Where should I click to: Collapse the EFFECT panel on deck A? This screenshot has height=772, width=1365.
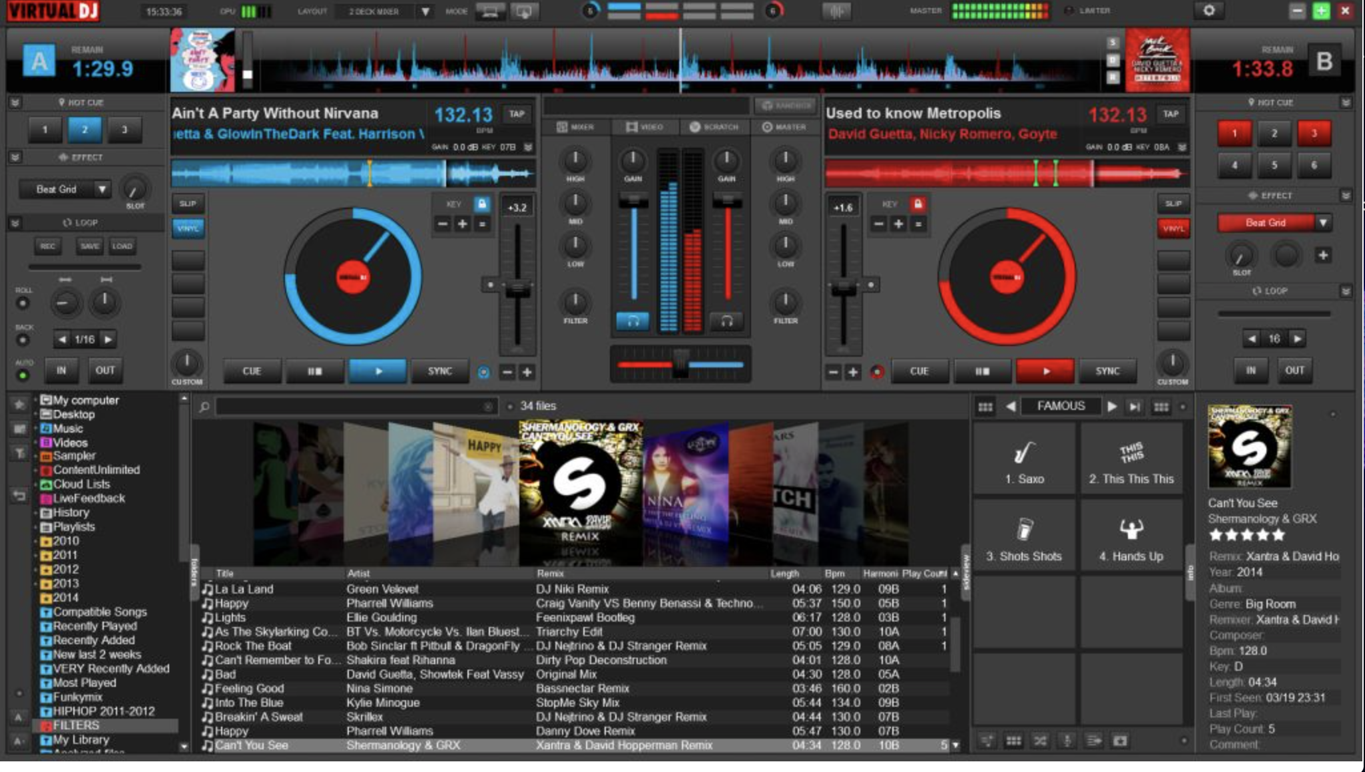point(15,157)
